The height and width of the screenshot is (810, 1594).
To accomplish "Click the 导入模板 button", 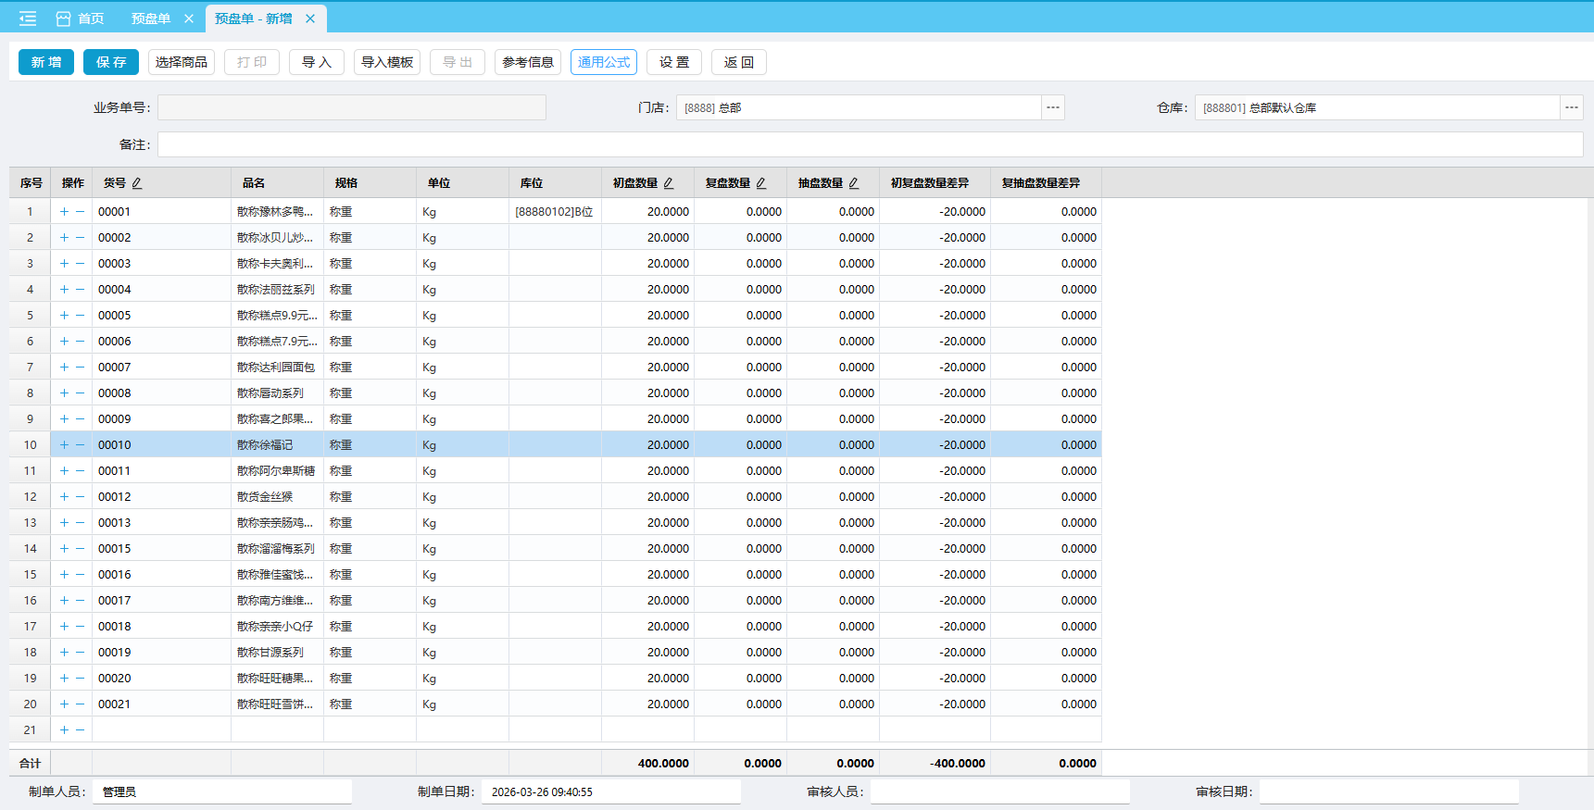I will (387, 62).
